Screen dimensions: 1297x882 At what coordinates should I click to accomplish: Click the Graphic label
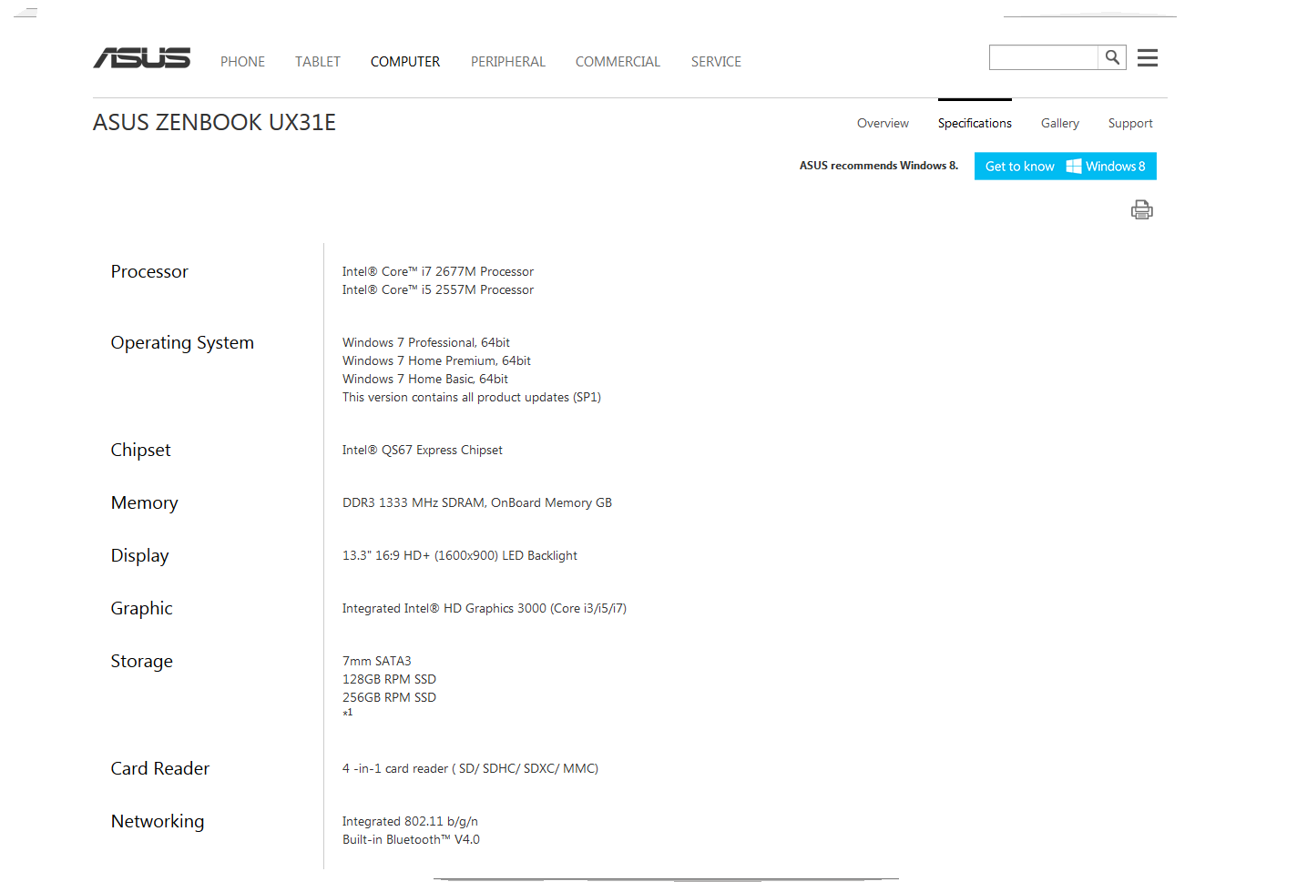[x=141, y=609]
